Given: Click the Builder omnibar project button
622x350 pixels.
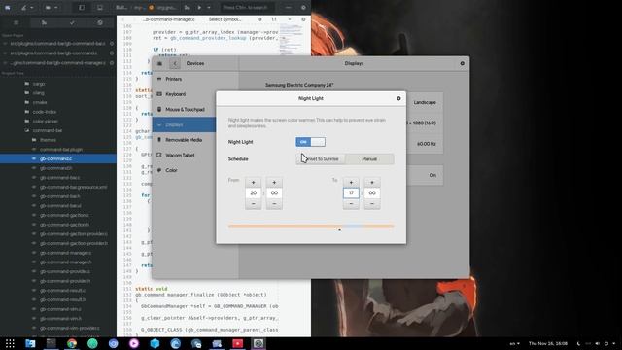Looking at the screenshot, I should click(x=147, y=7).
